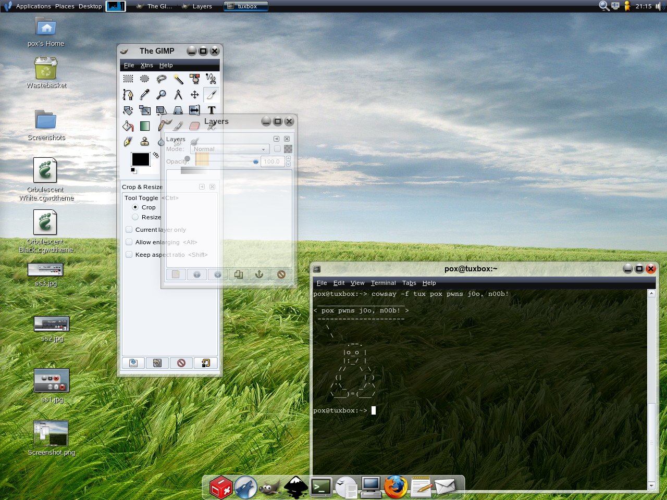Screen dimensions: 667x500
Task: Click New Layer button in Layers window
Action: point(176,274)
